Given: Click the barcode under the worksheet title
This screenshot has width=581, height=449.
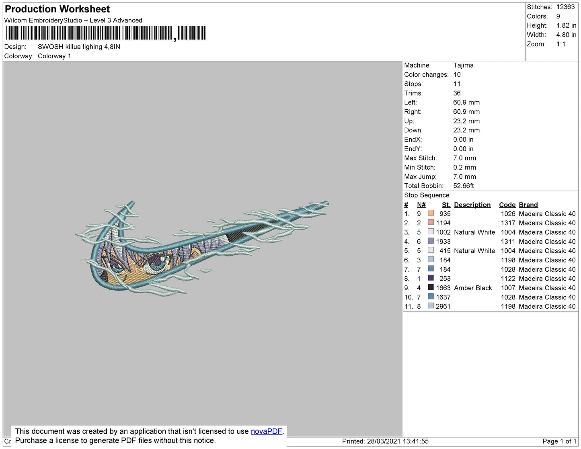Looking at the screenshot, I should (106, 33).
